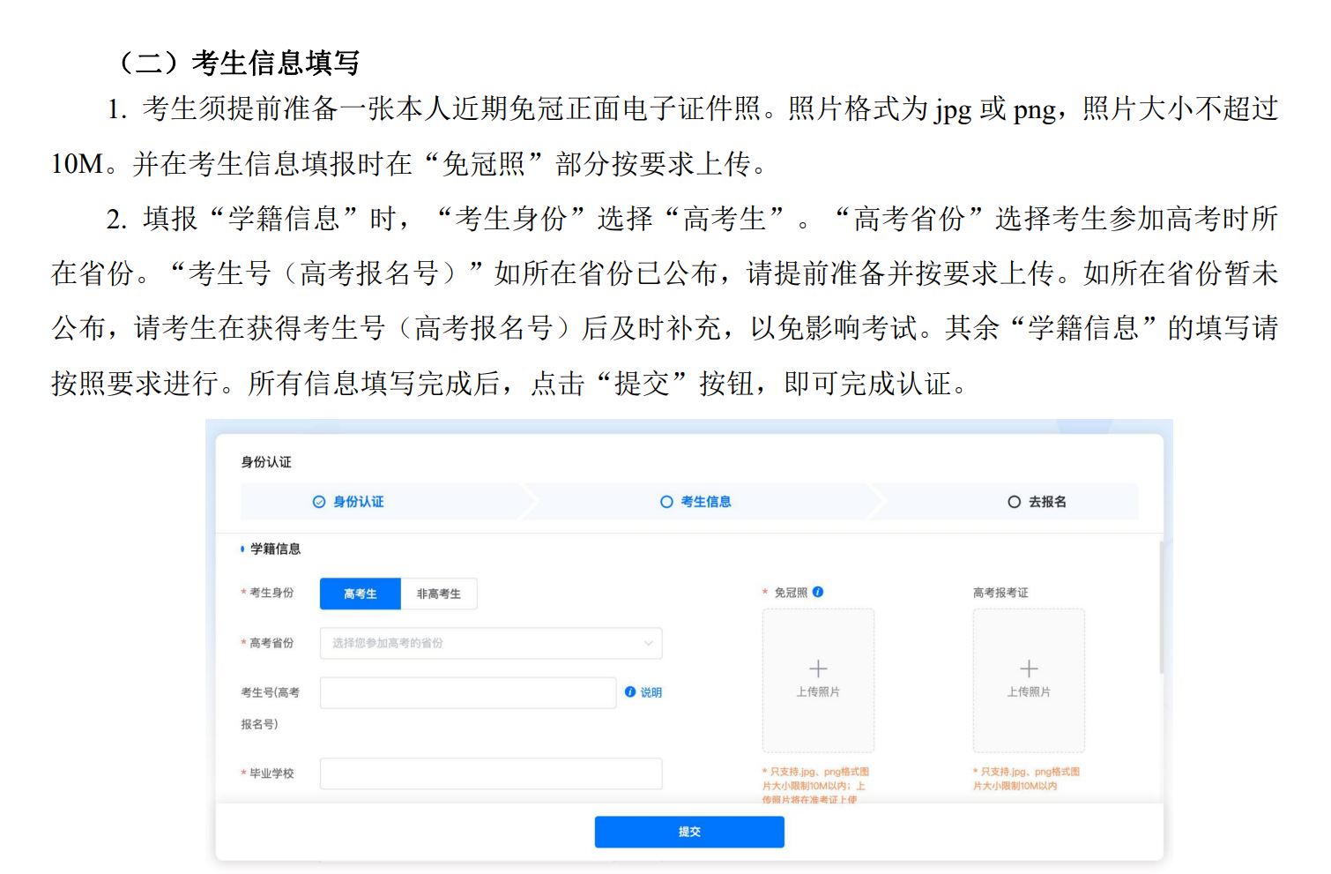Image resolution: width=1331 pixels, height=874 pixels.
Task: Click the 高考省份 field label
Action: (x=271, y=643)
